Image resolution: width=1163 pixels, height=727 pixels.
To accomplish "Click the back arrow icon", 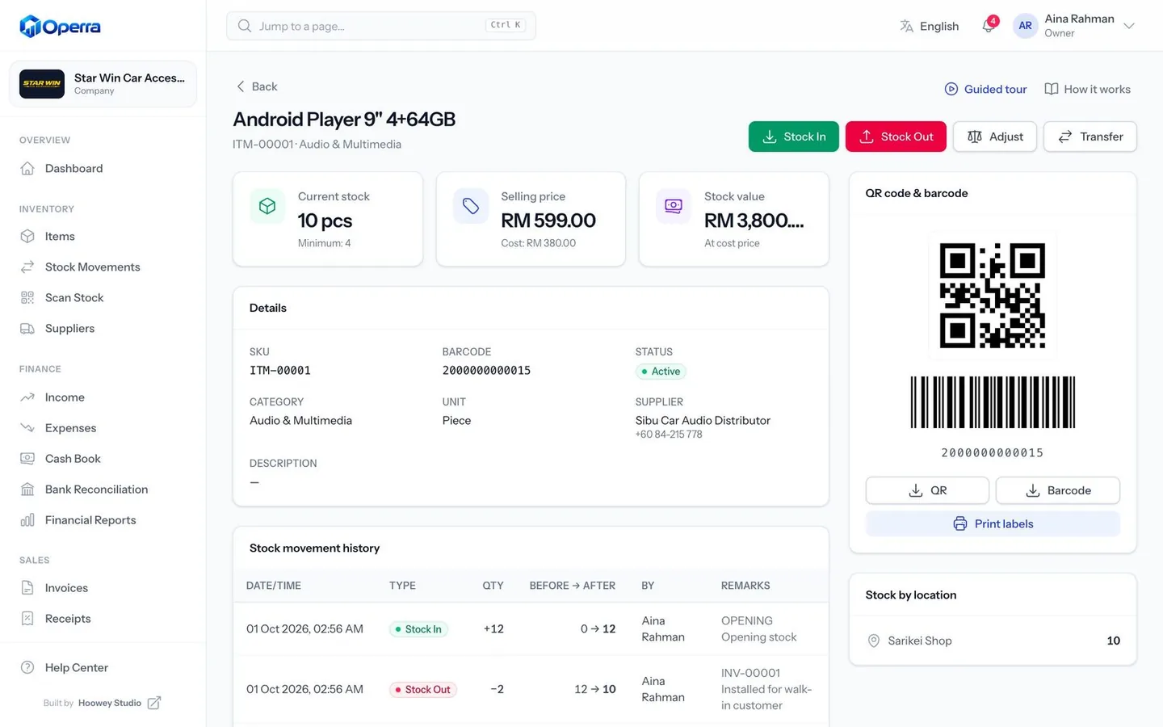I will coord(240,86).
